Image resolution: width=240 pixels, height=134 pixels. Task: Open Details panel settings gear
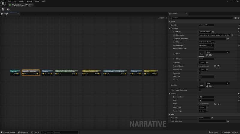click(238, 18)
